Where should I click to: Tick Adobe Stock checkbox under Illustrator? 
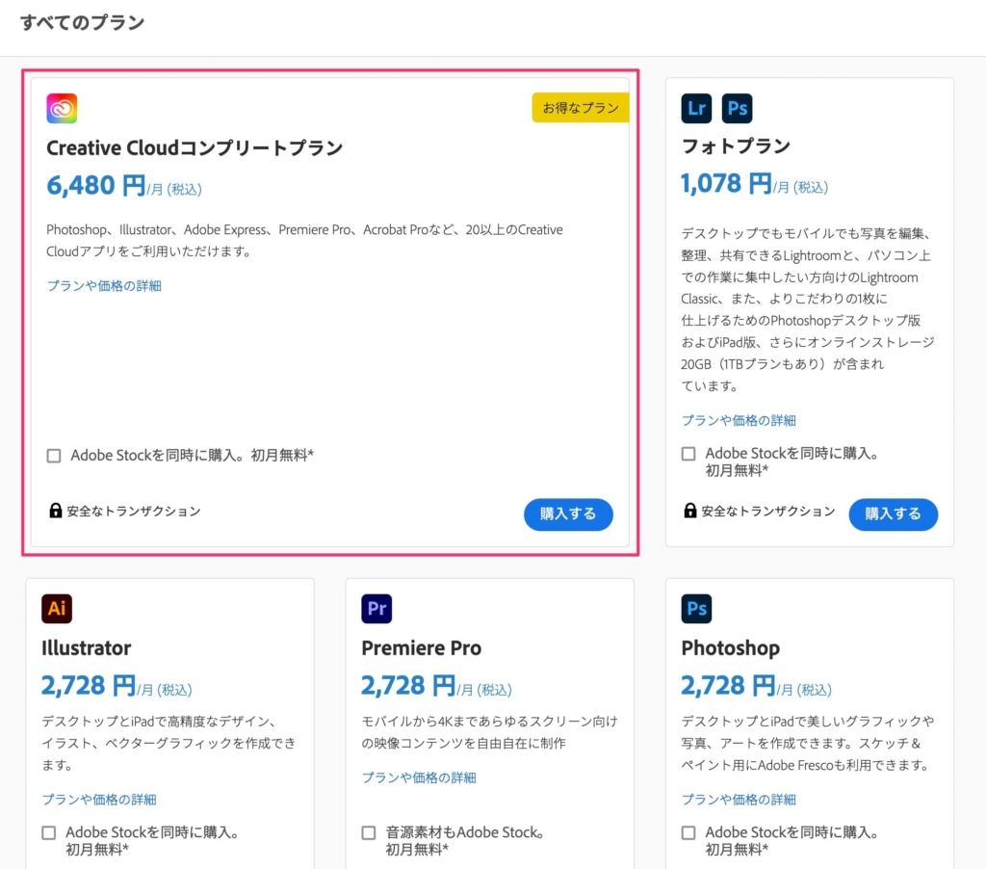(x=49, y=833)
